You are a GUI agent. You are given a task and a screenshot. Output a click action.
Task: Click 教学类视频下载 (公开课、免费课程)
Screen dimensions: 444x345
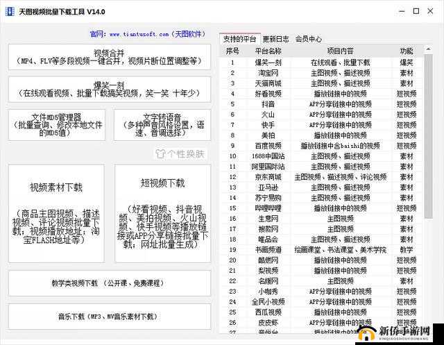(110, 283)
